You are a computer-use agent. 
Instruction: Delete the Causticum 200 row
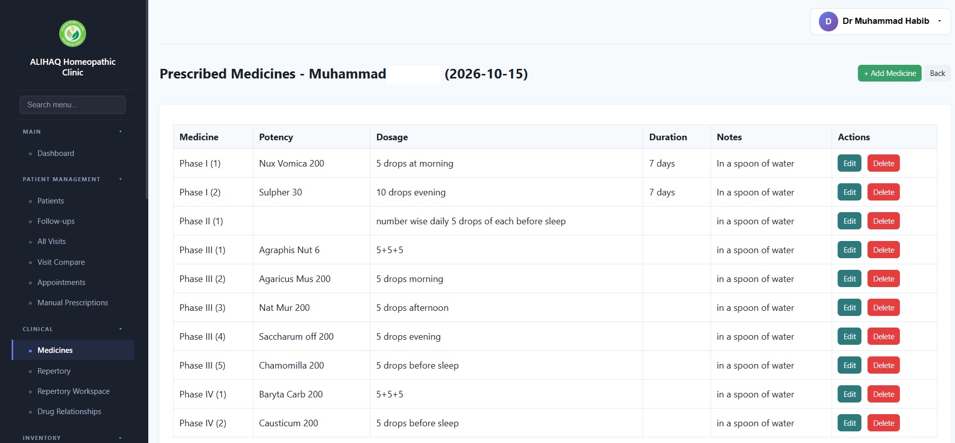(x=883, y=423)
